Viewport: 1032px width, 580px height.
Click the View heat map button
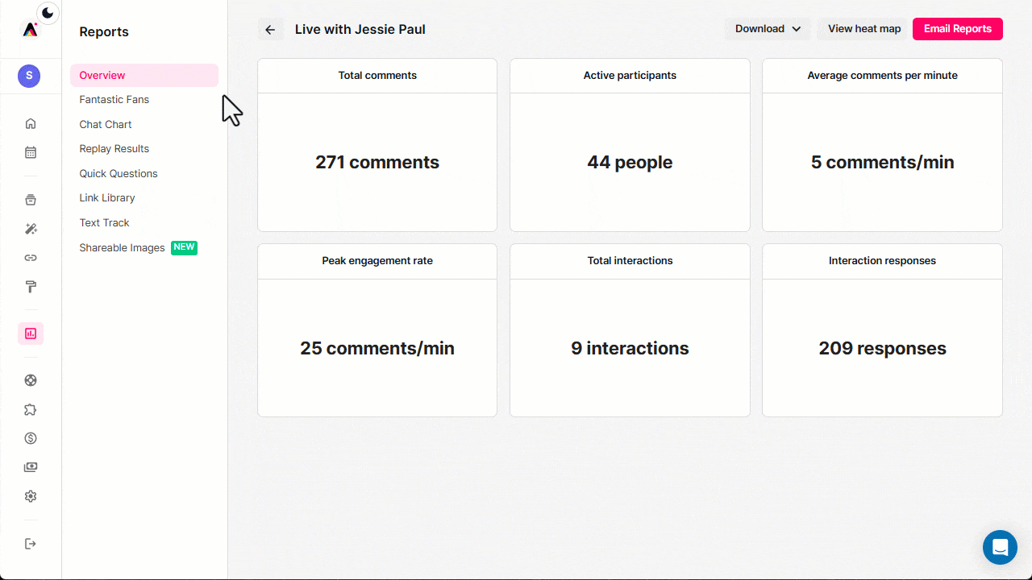point(864,29)
